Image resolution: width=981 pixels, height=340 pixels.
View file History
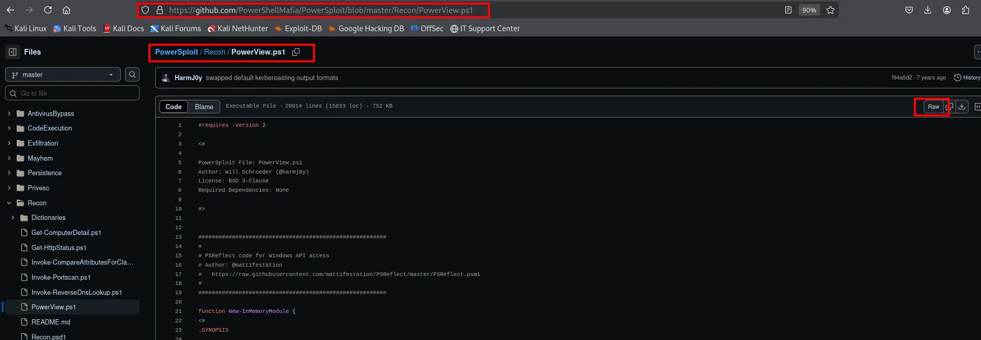pyautogui.click(x=967, y=77)
